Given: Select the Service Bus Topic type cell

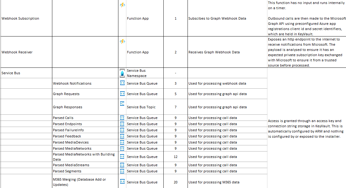Looking at the screenshot, I should pyautogui.click(x=145, y=107).
